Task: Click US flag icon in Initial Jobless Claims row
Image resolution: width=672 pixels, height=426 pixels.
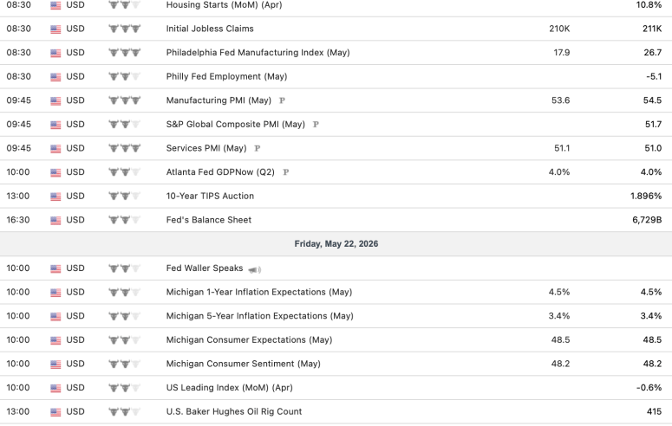Action: (x=55, y=29)
